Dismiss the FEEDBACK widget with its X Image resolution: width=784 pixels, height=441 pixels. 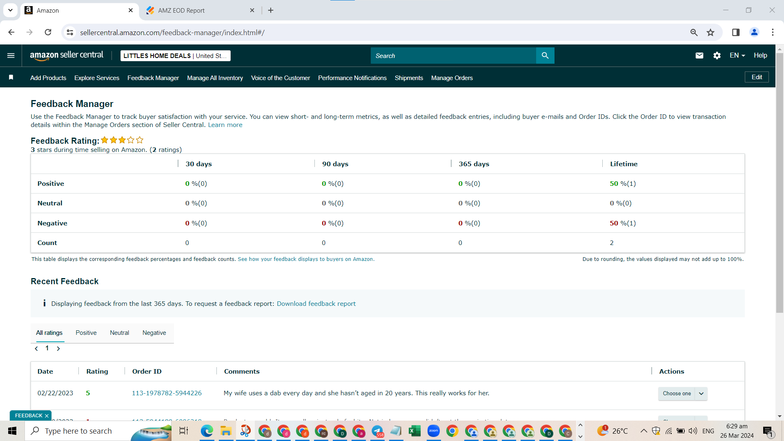[x=47, y=416]
